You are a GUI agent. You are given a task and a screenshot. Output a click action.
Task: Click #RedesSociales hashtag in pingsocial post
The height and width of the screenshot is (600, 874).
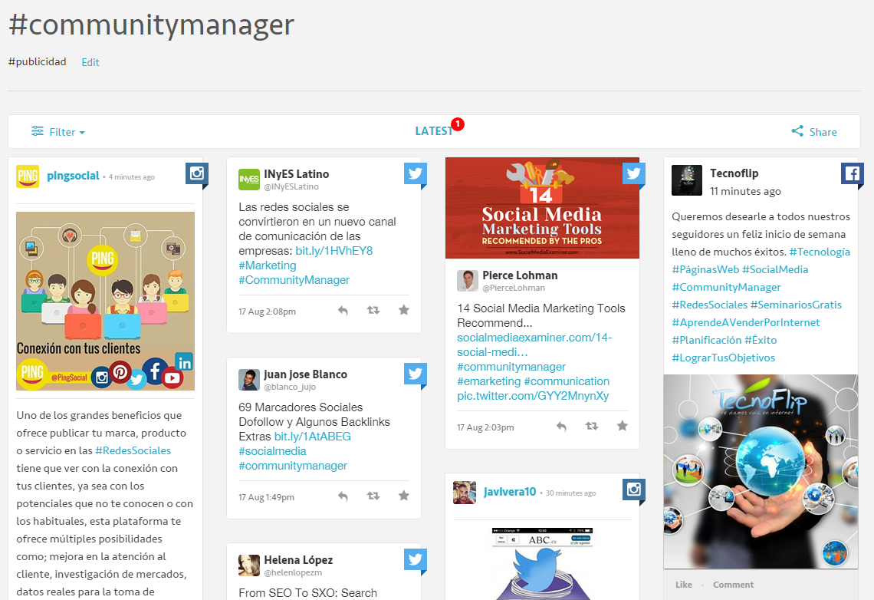(x=133, y=450)
